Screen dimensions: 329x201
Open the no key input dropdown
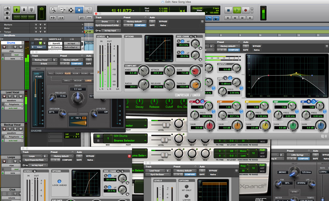[x=111, y=31]
